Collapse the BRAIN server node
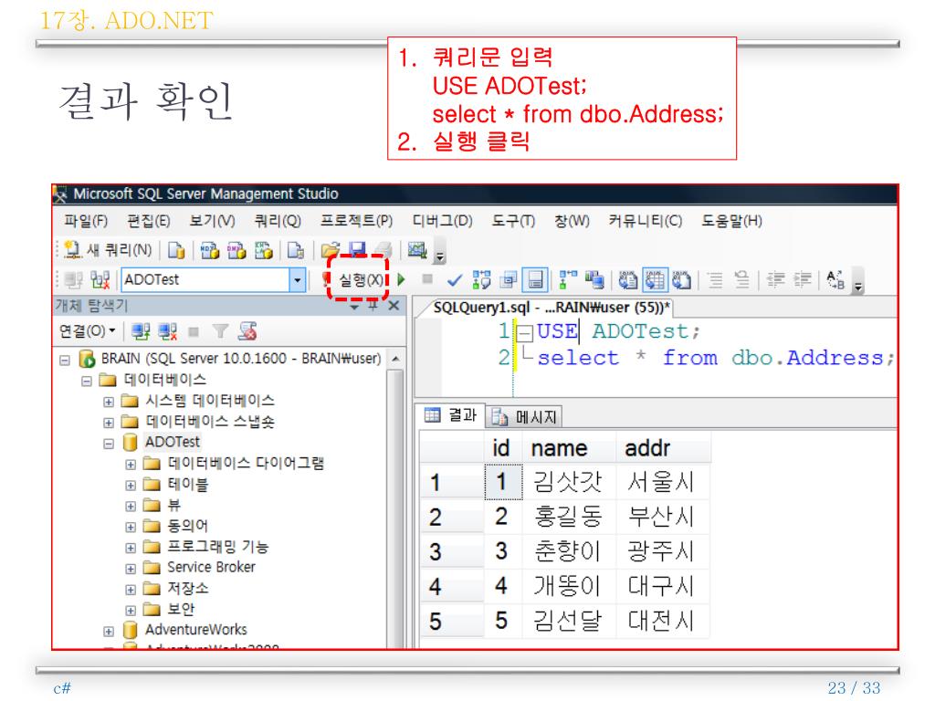The height and width of the screenshot is (701, 935). [65, 360]
